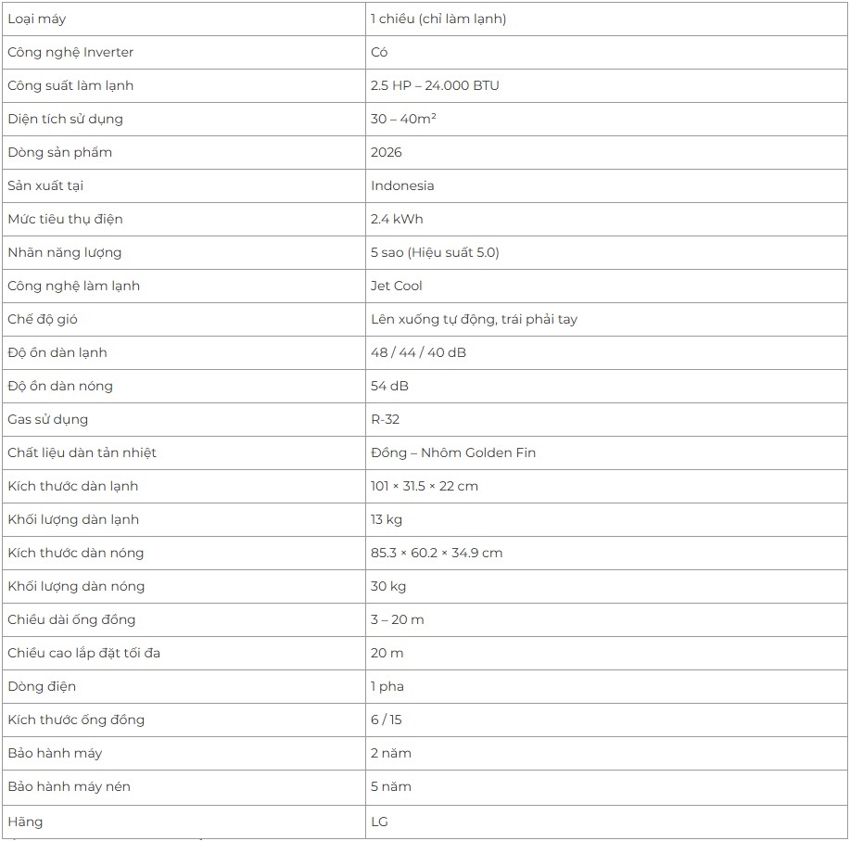The height and width of the screenshot is (841, 850).
Task: Click the 'Công nghệ Inverter' label cell
Action: (70, 52)
